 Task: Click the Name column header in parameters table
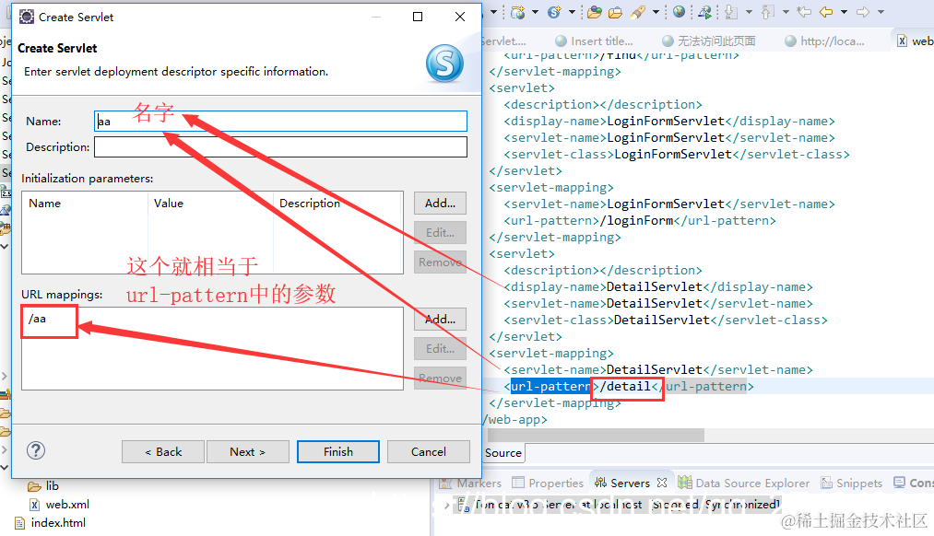click(85, 204)
